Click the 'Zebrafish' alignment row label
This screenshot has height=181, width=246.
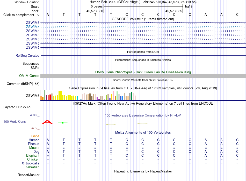32,167
